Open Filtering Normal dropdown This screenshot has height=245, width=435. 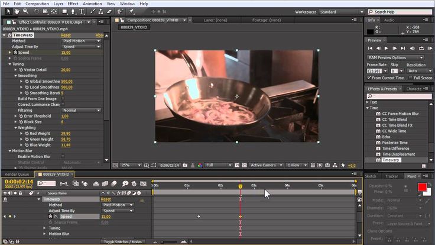tap(81, 110)
